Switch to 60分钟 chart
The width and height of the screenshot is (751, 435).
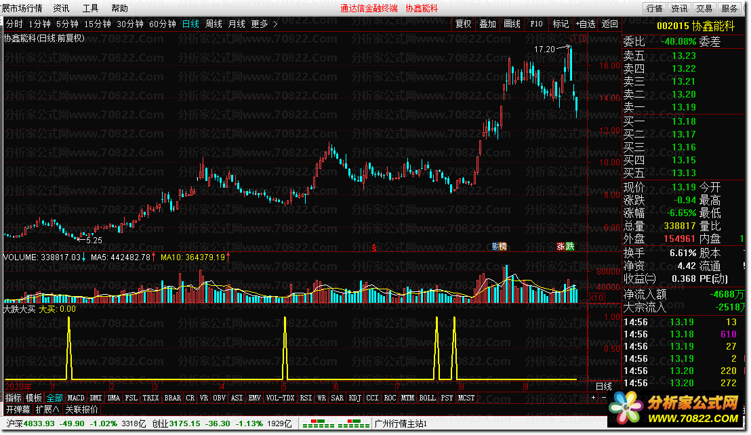click(x=163, y=24)
